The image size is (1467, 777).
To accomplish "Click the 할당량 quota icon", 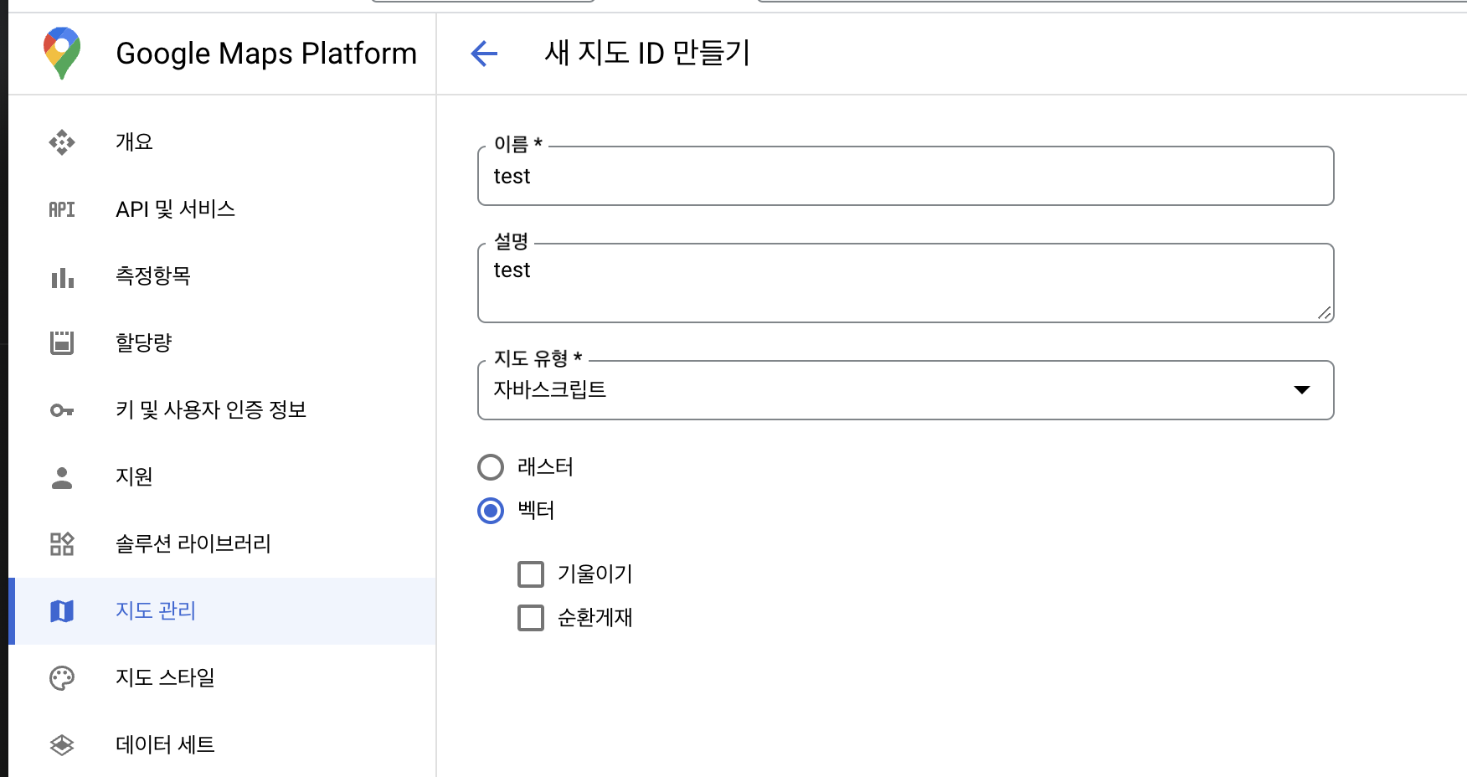I will (x=62, y=342).
